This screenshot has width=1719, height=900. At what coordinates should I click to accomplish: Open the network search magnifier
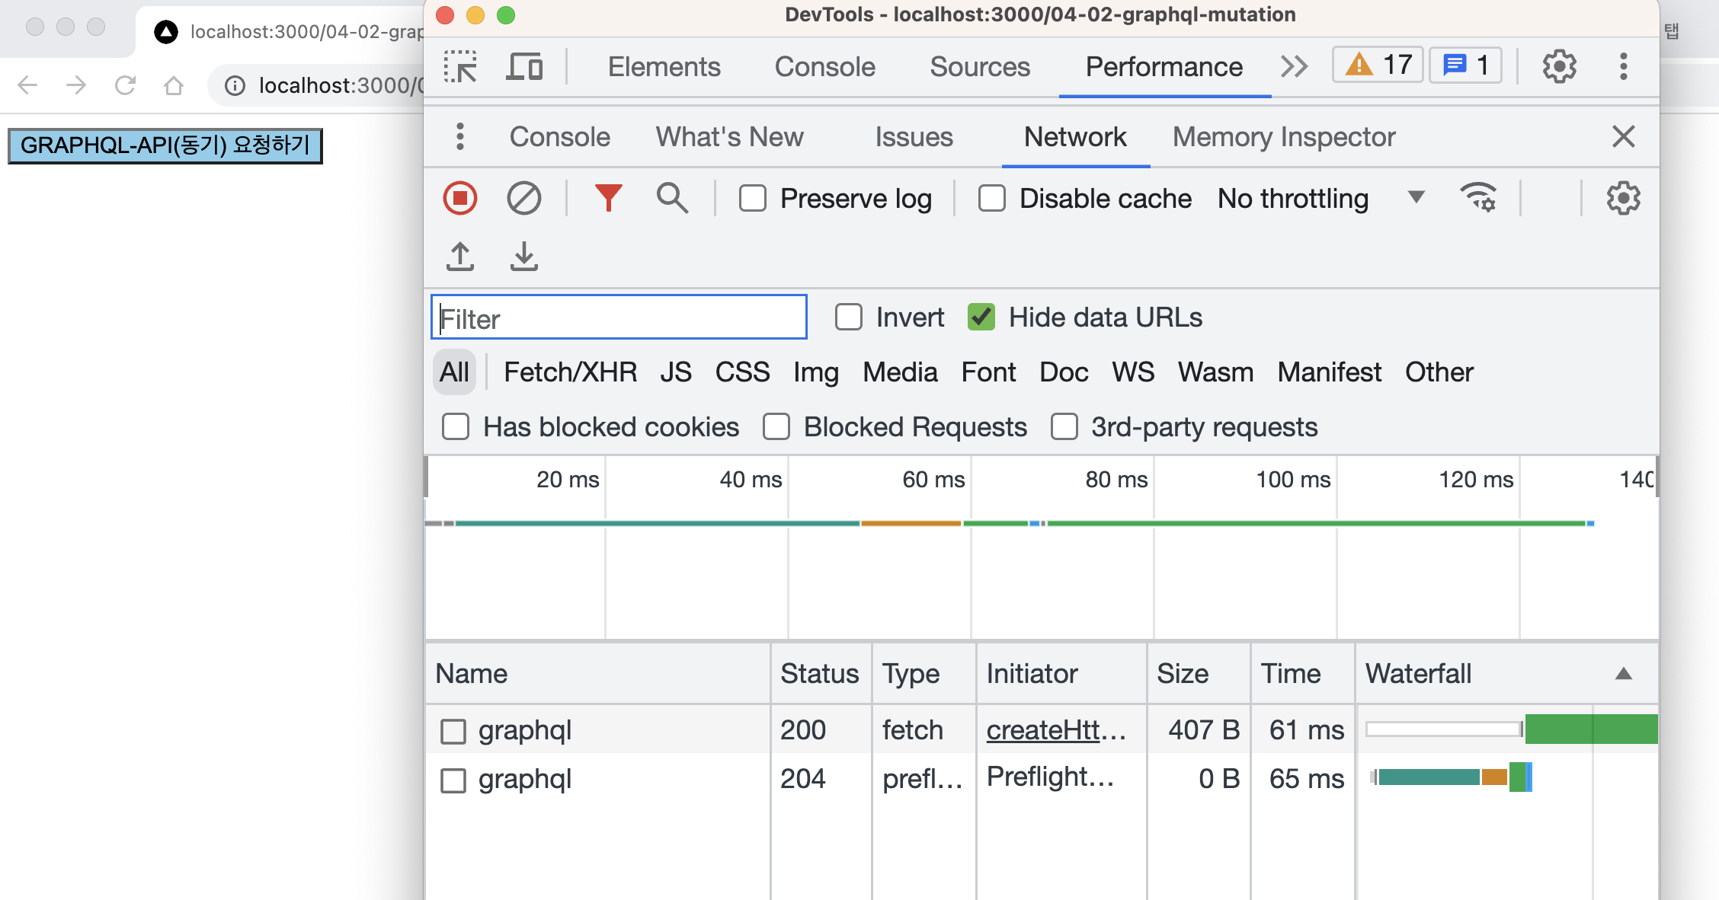click(672, 199)
